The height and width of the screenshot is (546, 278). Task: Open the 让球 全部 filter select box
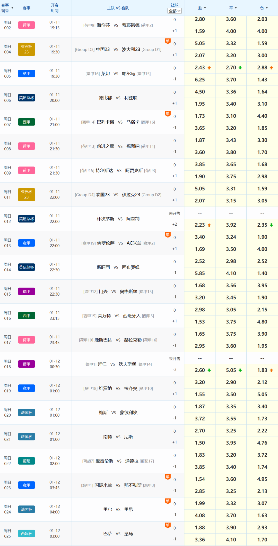pos(175,11)
